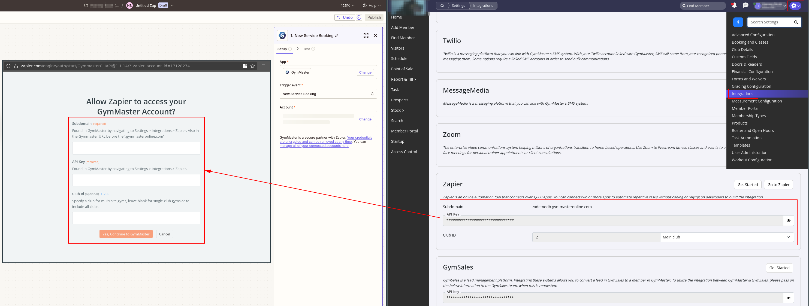This screenshot has height=306, width=809.
Task: Click the padlock icon in address bar
Action: tap(16, 66)
